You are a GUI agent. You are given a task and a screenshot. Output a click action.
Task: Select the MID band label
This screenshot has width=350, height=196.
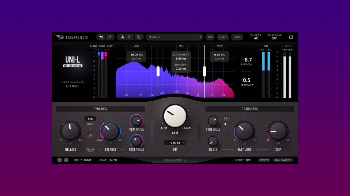(181, 46)
